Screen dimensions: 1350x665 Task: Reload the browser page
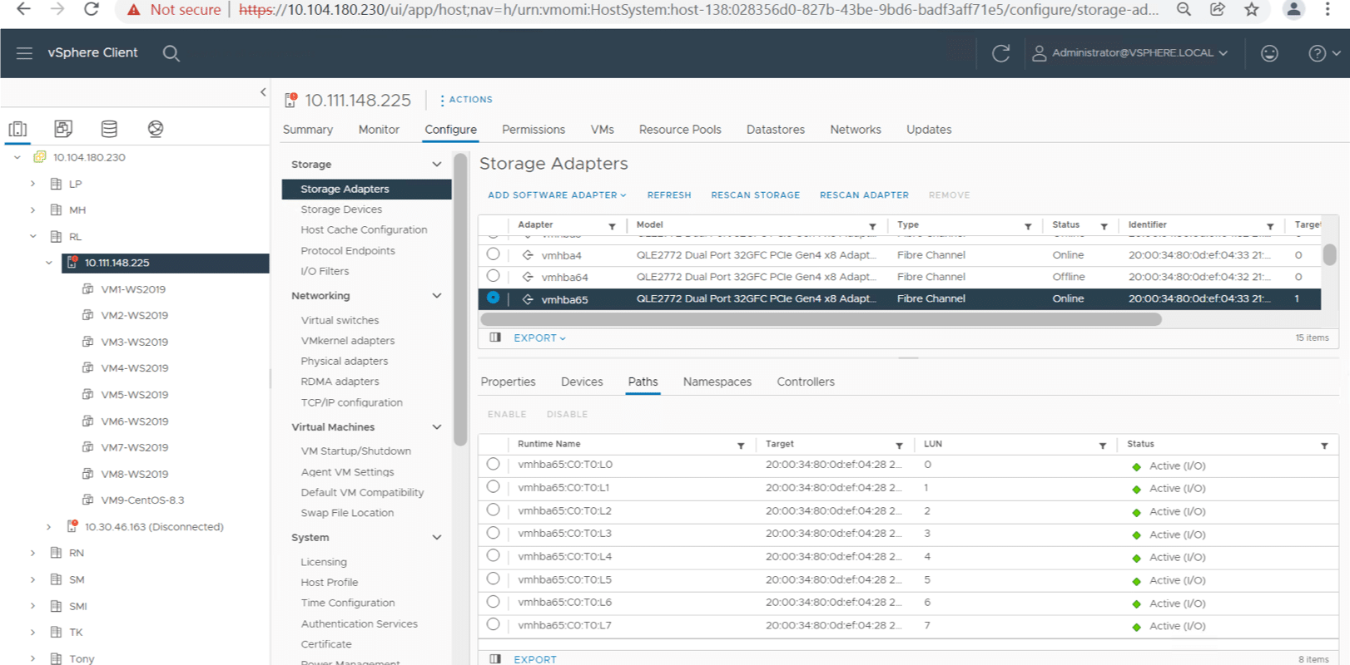click(x=92, y=9)
